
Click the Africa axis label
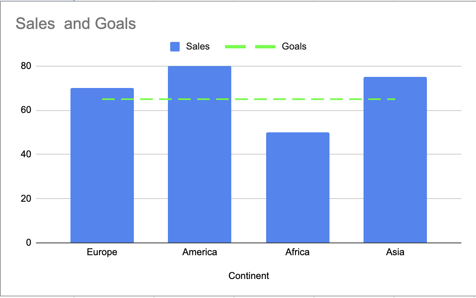297,252
